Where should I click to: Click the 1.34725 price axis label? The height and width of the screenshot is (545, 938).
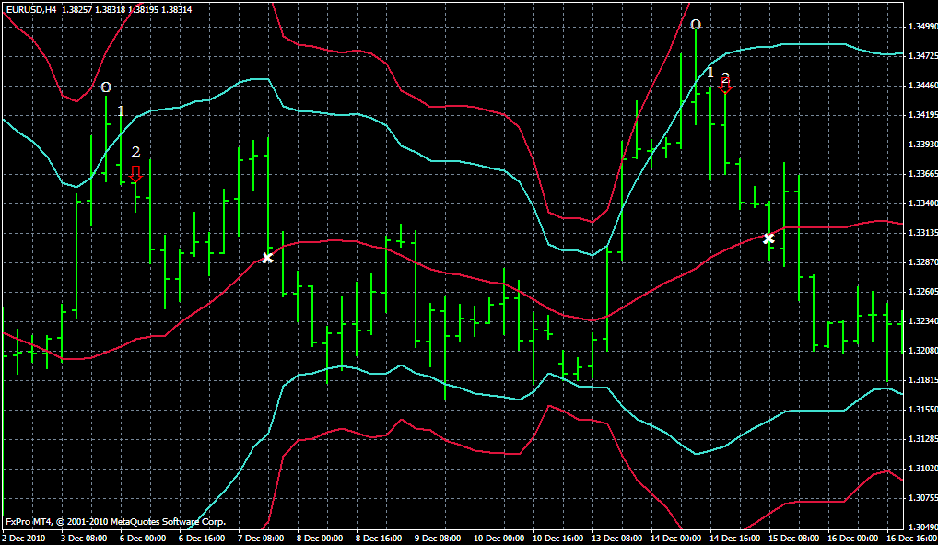tap(921, 56)
